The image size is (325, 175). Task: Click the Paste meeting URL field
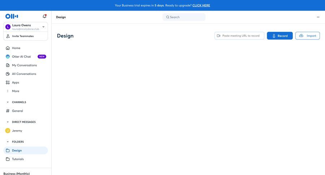tap(239, 36)
